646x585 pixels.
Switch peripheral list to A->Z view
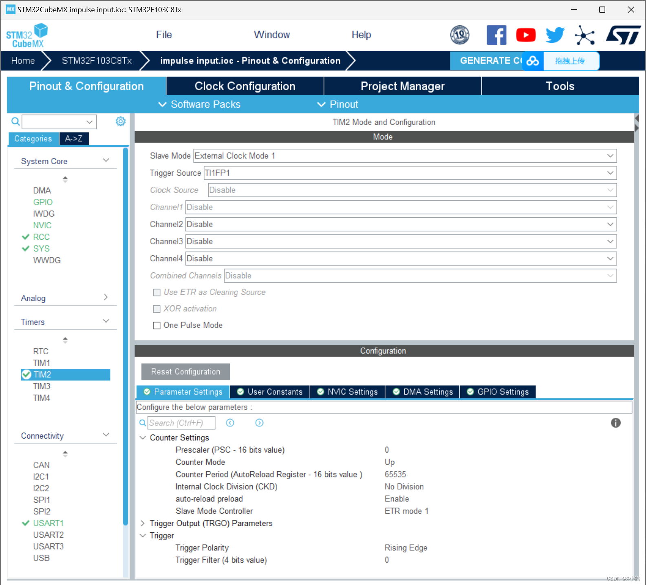[x=74, y=139]
